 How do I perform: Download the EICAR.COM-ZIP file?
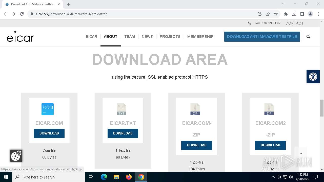197,145
